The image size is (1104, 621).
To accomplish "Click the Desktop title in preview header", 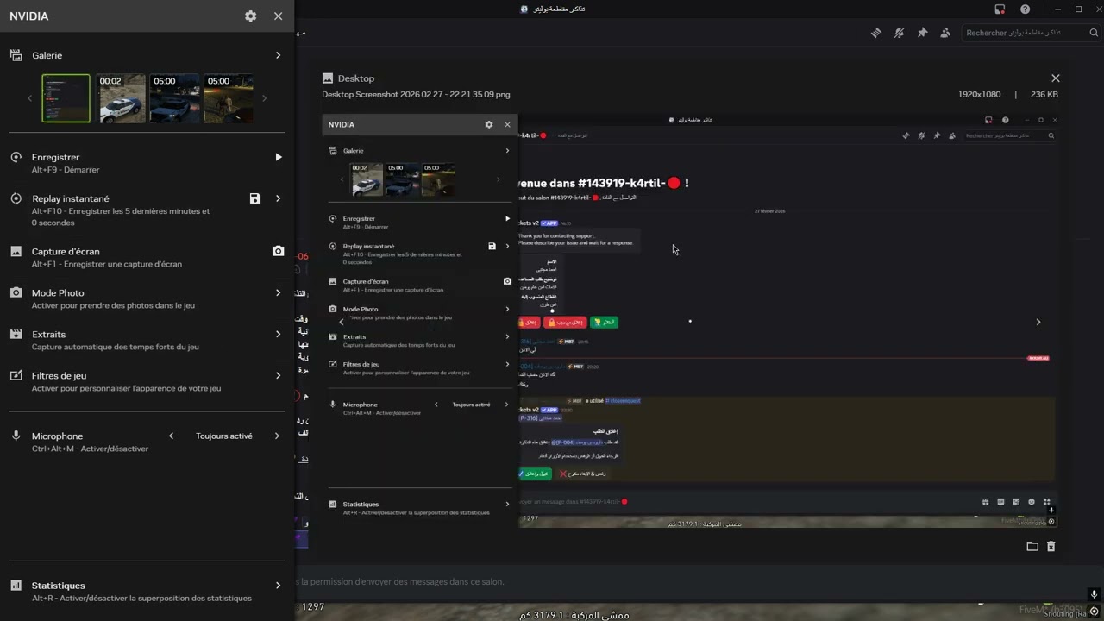I will 356,78.
